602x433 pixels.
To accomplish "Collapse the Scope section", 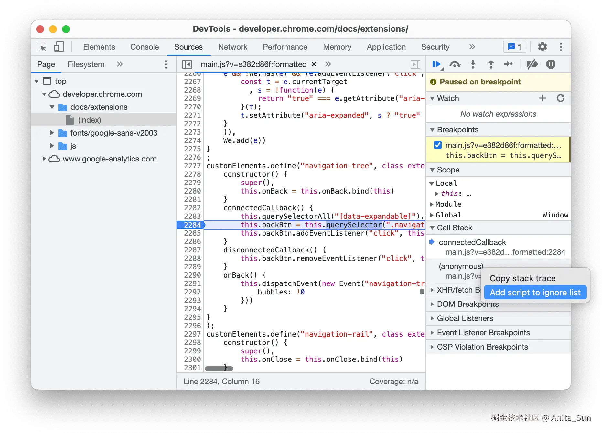I will tap(432, 170).
